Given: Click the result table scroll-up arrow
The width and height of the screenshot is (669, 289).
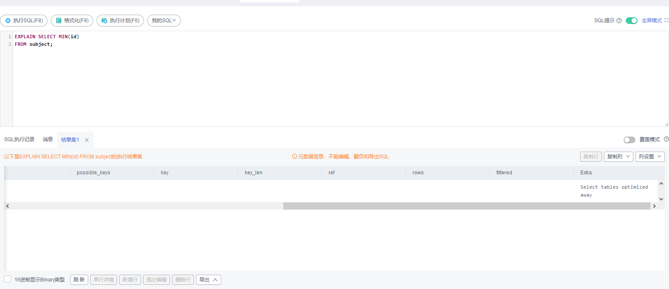Looking at the screenshot, I should 661,184.
